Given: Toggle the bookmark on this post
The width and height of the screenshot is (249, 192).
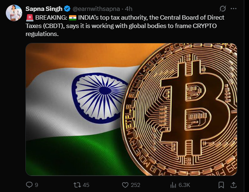Looking at the screenshot, I should pos(221,185).
